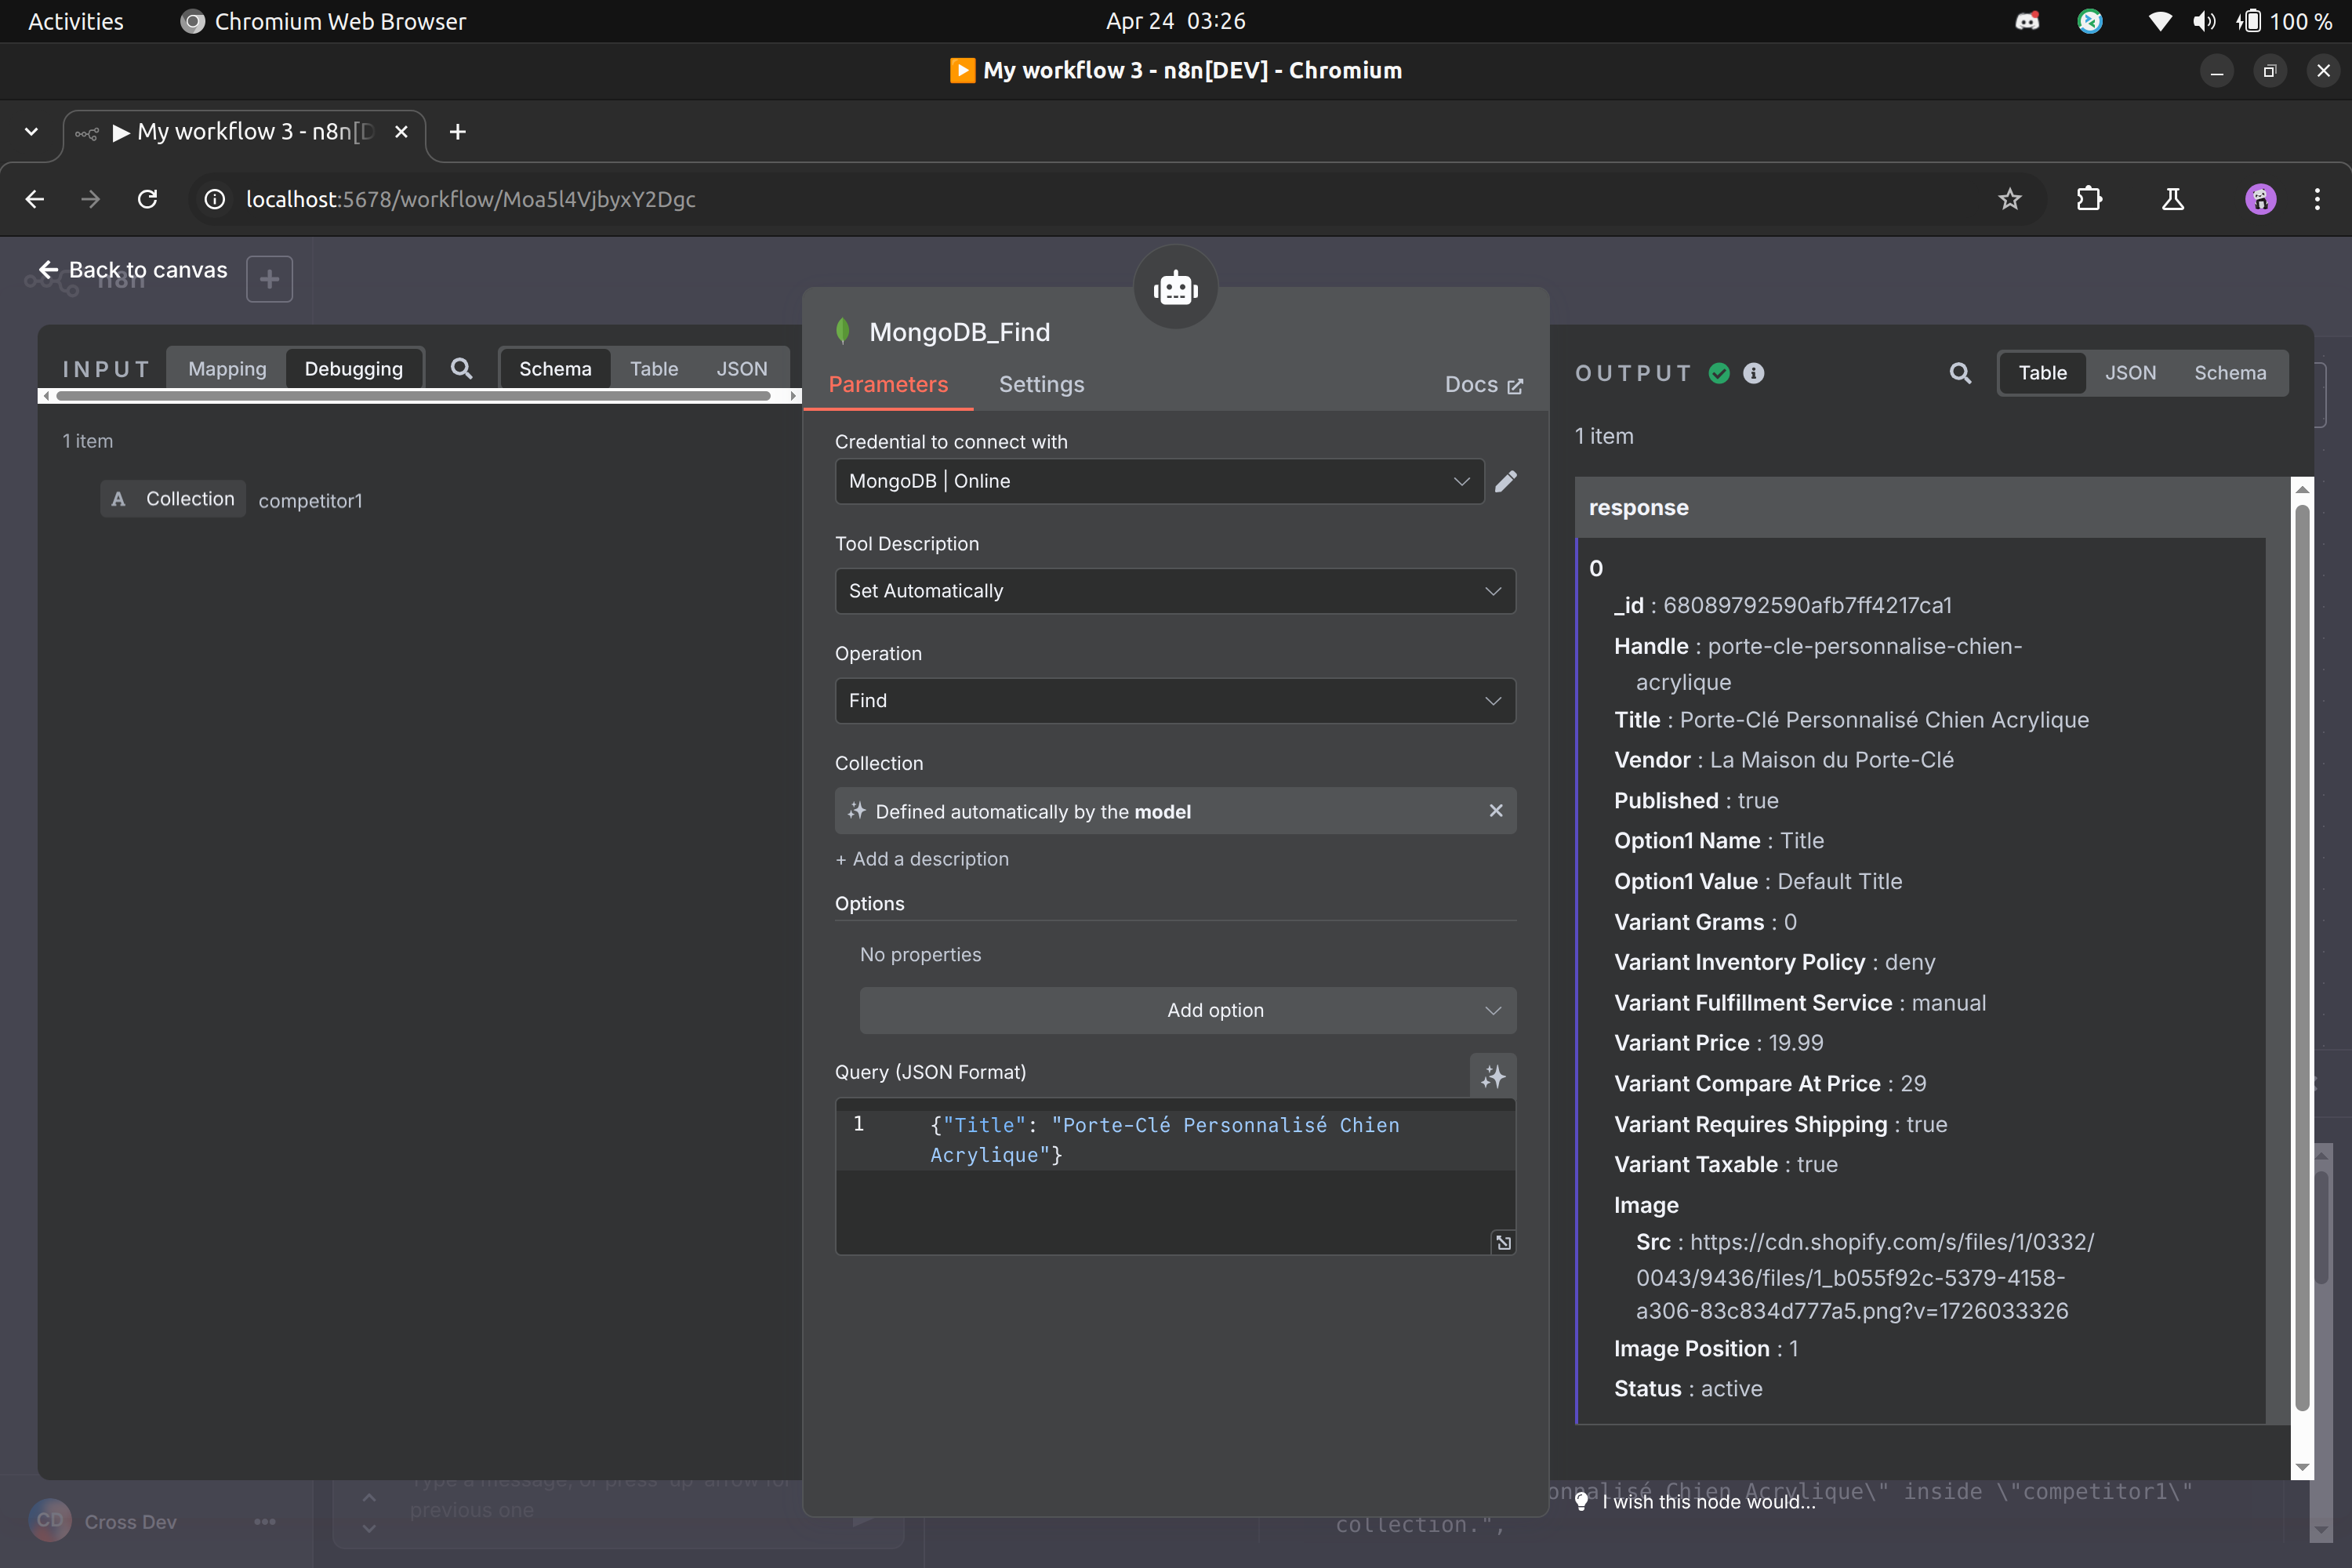
Task: Open the volume control in system tray
Action: tap(2204, 21)
